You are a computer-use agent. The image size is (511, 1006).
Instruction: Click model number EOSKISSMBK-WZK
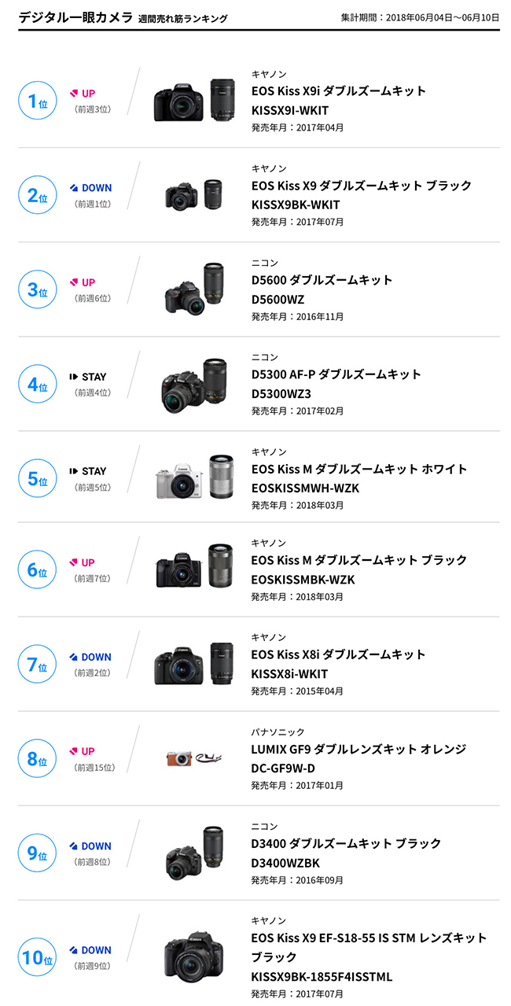pyautogui.click(x=303, y=580)
